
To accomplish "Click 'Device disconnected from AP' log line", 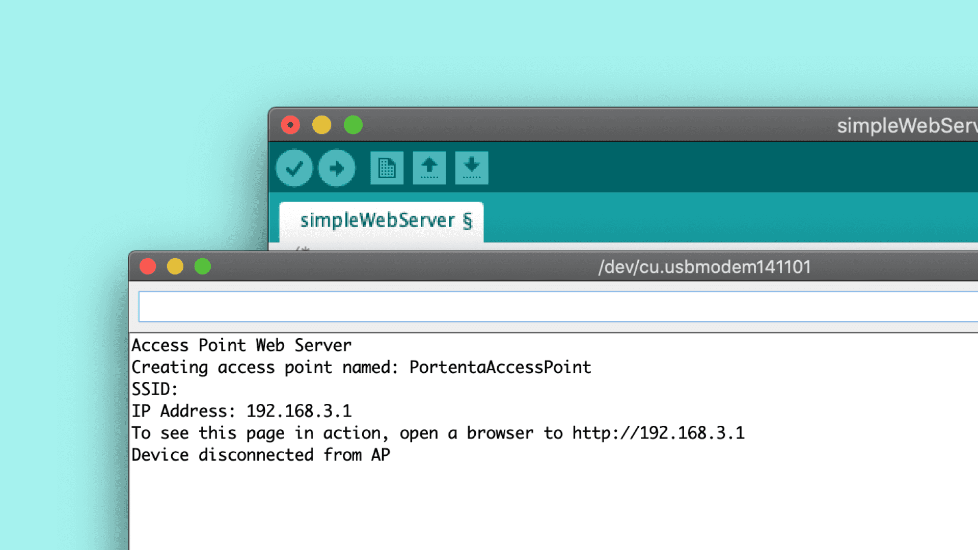I will click(261, 455).
